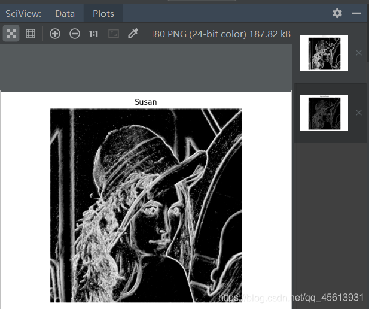
Task: Set actual size with 1:1 icon
Action: (x=94, y=34)
